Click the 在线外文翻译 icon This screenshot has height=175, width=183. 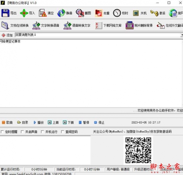161,25
